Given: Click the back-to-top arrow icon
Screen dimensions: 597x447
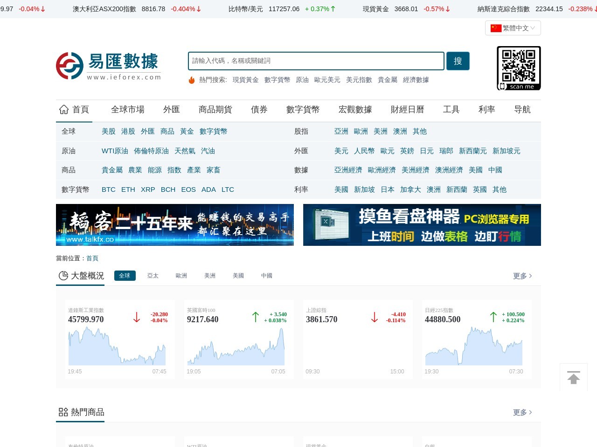Looking at the screenshot, I should tap(574, 377).
